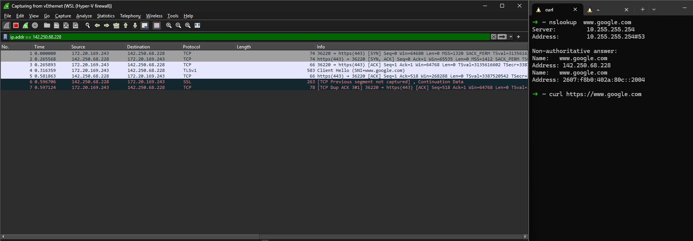Open a capture file via the folder icon

pyautogui.click(x=47, y=25)
